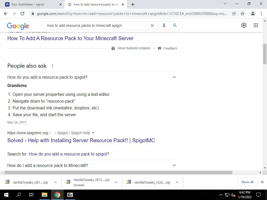Viewport: 267px width, 200px height.
Task: Click the scroll right arrow
Action: [x=260, y=172]
